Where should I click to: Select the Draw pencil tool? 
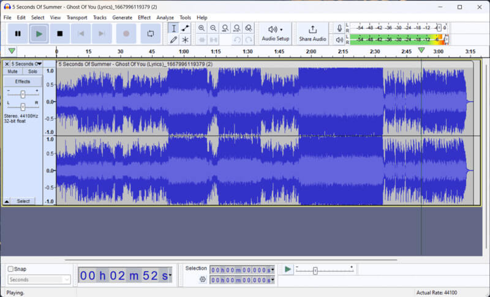(x=173, y=40)
